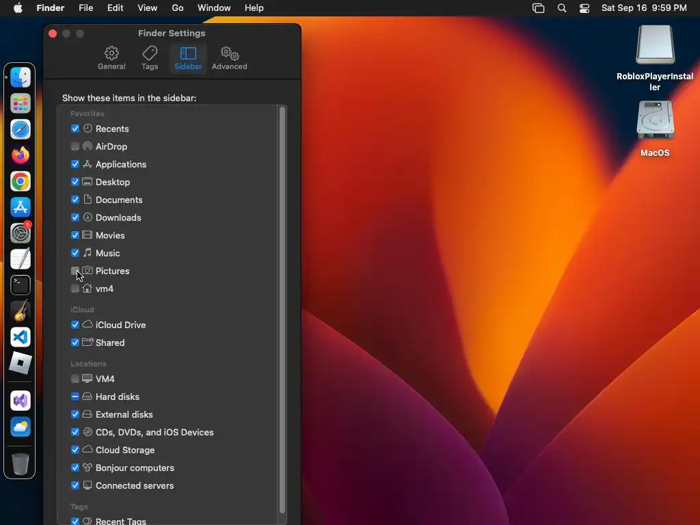Screen dimensions: 700x525
Task: Open GarageBand guitar icon in Dock
Action: pyautogui.click(x=20, y=311)
